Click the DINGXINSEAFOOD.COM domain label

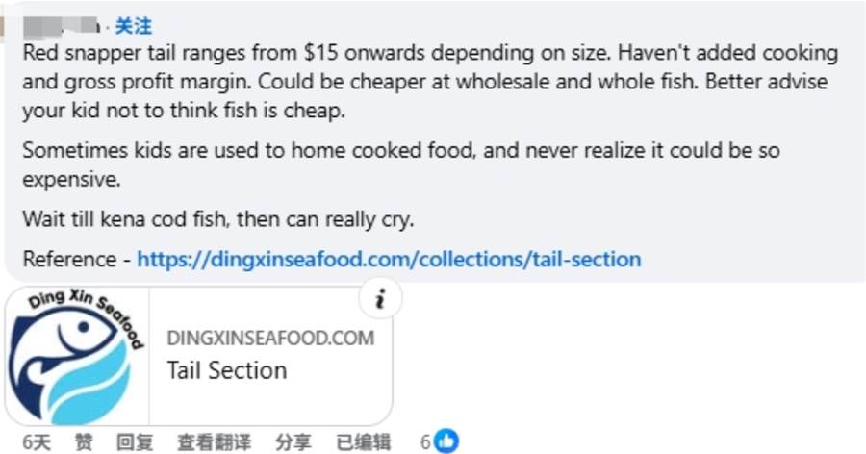270,338
